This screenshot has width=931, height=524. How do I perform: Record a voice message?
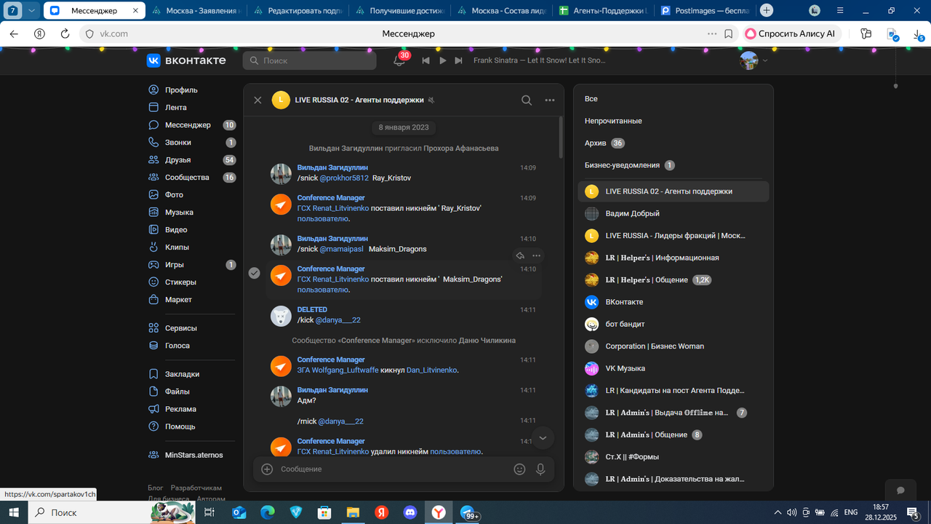point(540,469)
